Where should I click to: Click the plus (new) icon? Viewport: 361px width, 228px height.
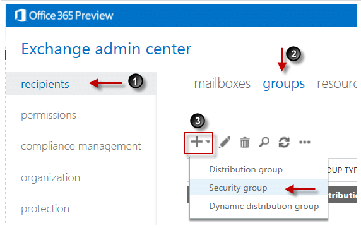tap(197, 141)
